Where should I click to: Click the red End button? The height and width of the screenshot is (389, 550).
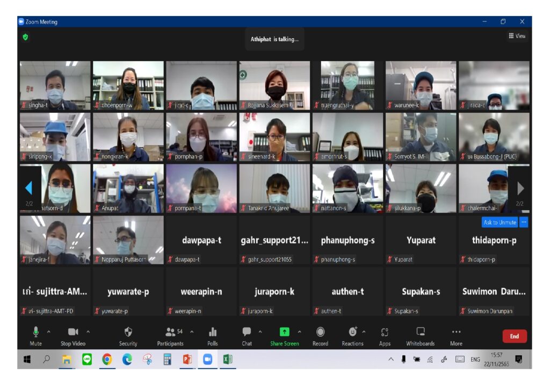[514, 336]
